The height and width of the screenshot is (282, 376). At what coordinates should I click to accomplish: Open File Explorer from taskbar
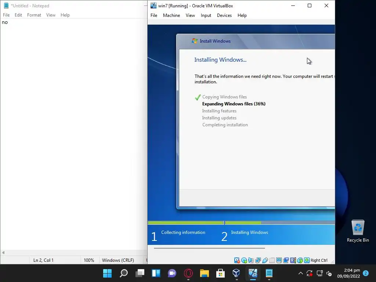tap(204, 273)
